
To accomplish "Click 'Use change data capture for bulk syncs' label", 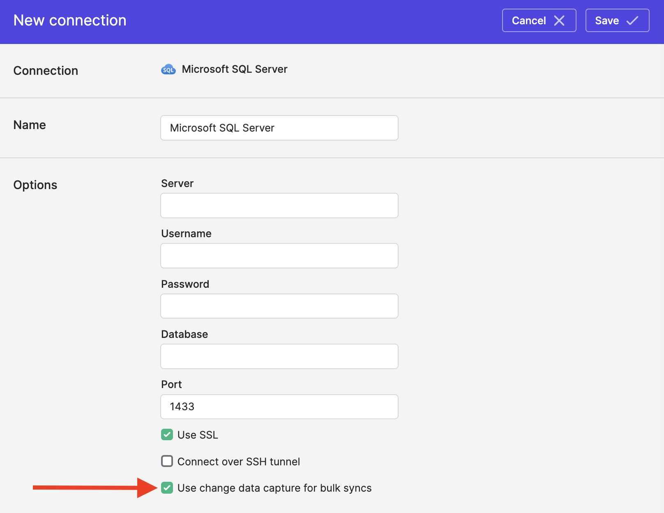I will pyautogui.click(x=274, y=488).
